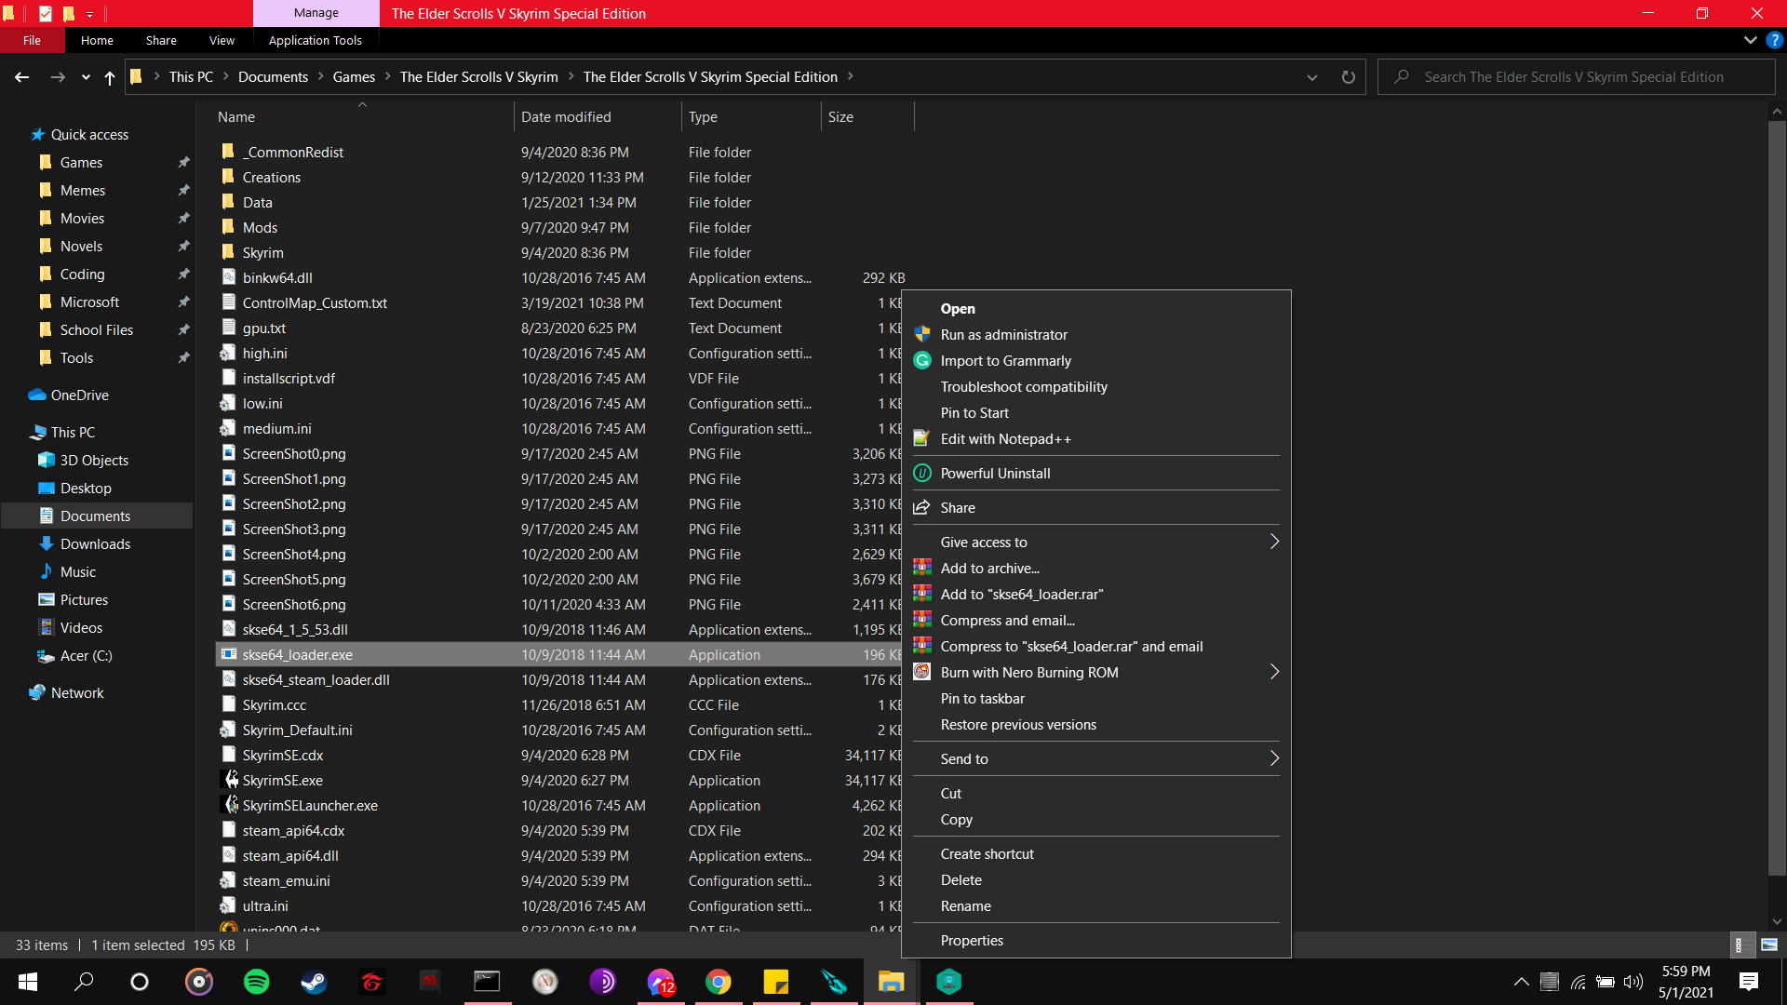Open the Action Center notifications icon
Screen dimensions: 1787x1005
click(x=1749, y=981)
